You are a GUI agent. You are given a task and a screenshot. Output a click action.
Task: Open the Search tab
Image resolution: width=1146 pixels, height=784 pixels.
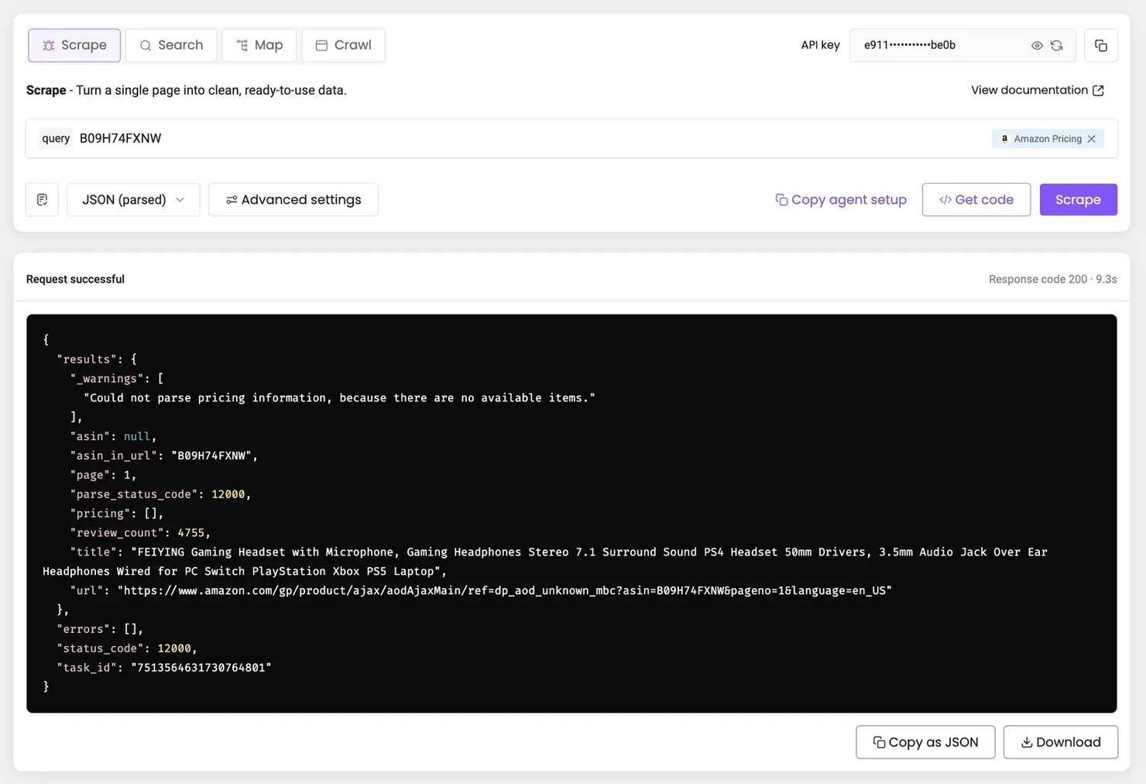(x=171, y=45)
